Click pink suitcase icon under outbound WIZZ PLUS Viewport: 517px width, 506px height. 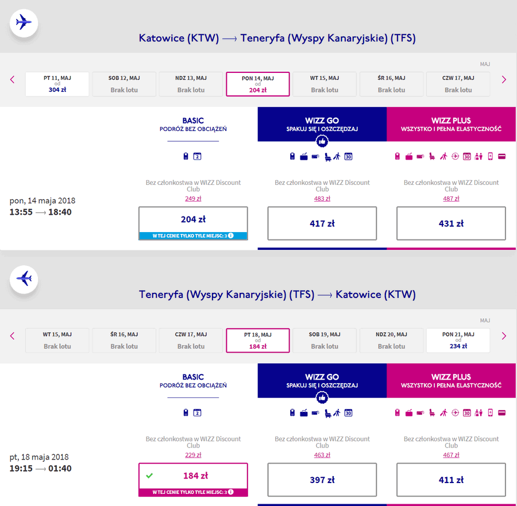(409, 156)
